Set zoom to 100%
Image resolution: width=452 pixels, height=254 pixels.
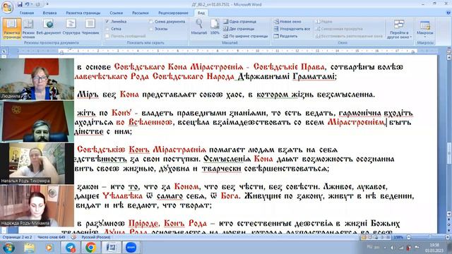(215, 27)
